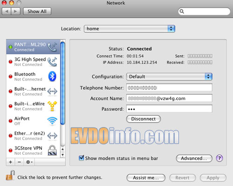Click the Show All button
This screenshot has width=233, height=186.
37,11
